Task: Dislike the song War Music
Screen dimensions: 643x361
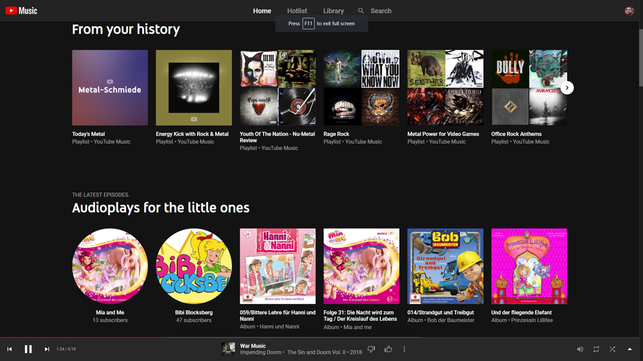Action: click(x=372, y=349)
